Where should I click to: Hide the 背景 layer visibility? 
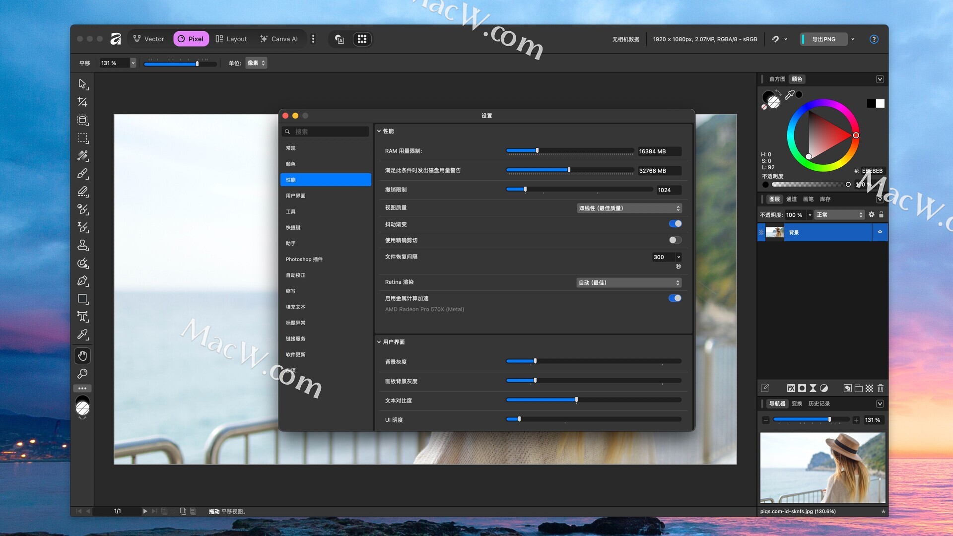click(x=880, y=232)
